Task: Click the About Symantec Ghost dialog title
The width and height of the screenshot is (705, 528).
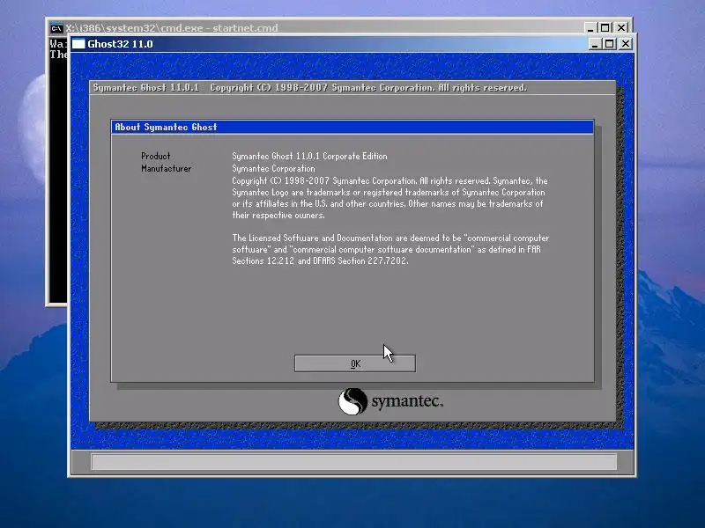Action: (x=166, y=127)
